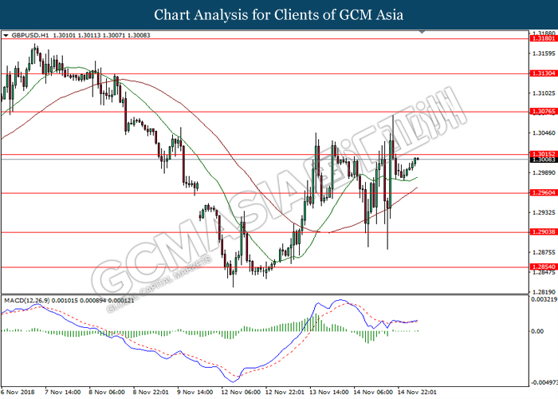Click the 9 Nov 14:00 time axis label

195,393
